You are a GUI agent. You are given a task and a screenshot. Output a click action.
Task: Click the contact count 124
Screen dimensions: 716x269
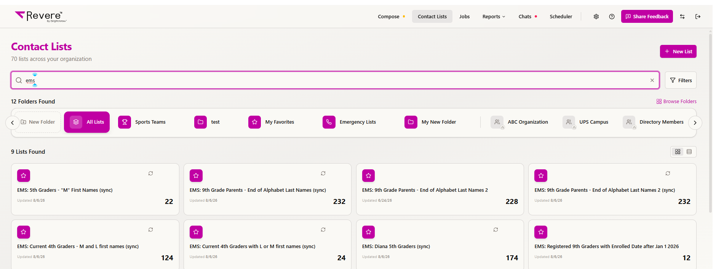pos(167,258)
